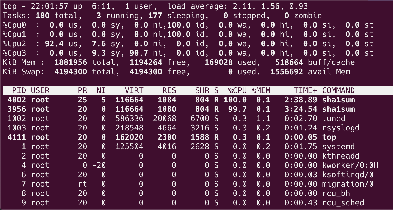The image size is (393, 210).
Task: Select the COMMAND column header
Action: tap(338, 90)
